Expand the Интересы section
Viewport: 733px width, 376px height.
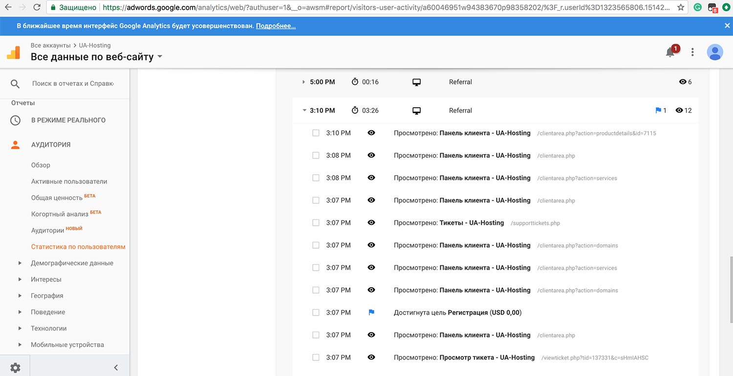(20, 279)
